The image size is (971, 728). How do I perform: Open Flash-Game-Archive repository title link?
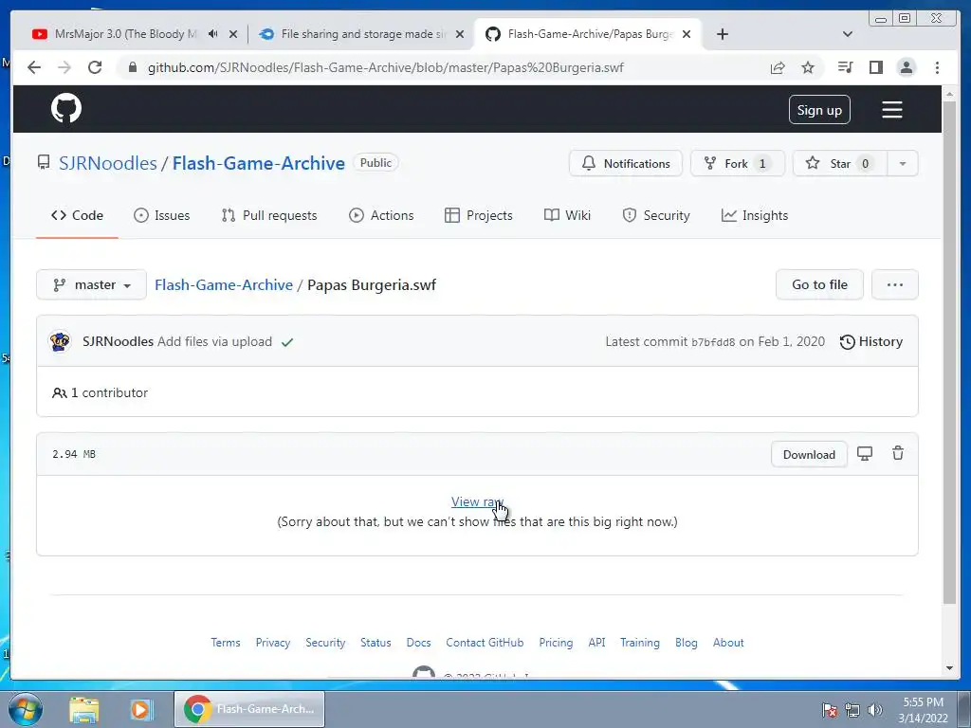[x=258, y=163]
